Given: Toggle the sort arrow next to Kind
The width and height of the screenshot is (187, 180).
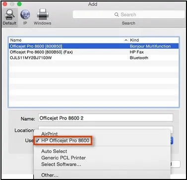Looking at the screenshot, I should 126,40.
